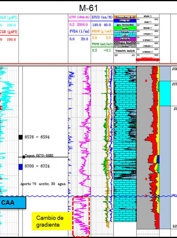
Task: Click the TNPH (m3/m3) curve header
Action: coord(102,44)
